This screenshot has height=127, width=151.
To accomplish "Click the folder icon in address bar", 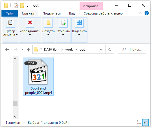I will click(x=36, y=49).
